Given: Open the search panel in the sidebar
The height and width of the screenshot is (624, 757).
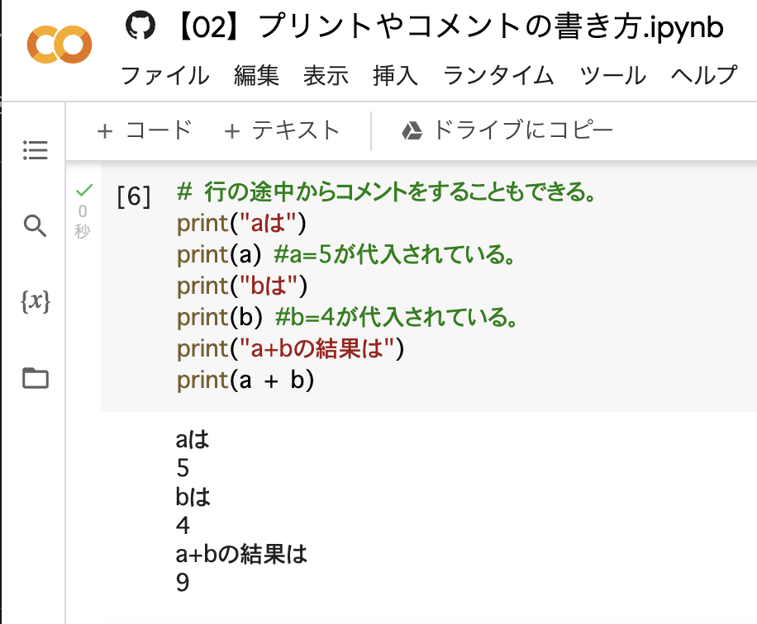Looking at the screenshot, I should click(x=34, y=225).
